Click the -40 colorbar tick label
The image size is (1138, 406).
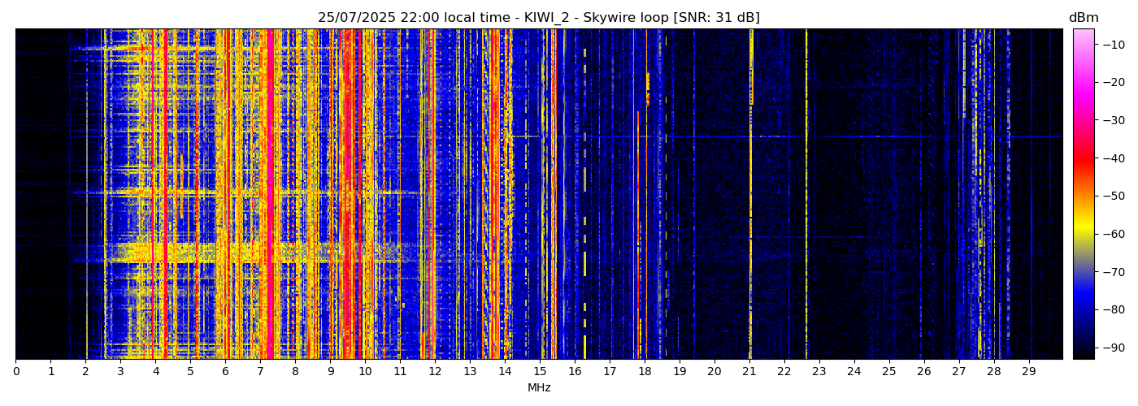point(1113,158)
